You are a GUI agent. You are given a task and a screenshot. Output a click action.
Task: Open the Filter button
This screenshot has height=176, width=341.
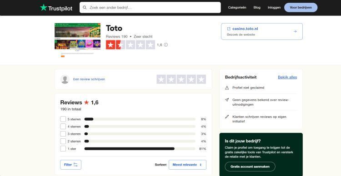click(70, 165)
